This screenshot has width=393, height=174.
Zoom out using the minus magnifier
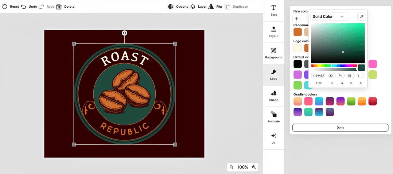click(x=232, y=167)
